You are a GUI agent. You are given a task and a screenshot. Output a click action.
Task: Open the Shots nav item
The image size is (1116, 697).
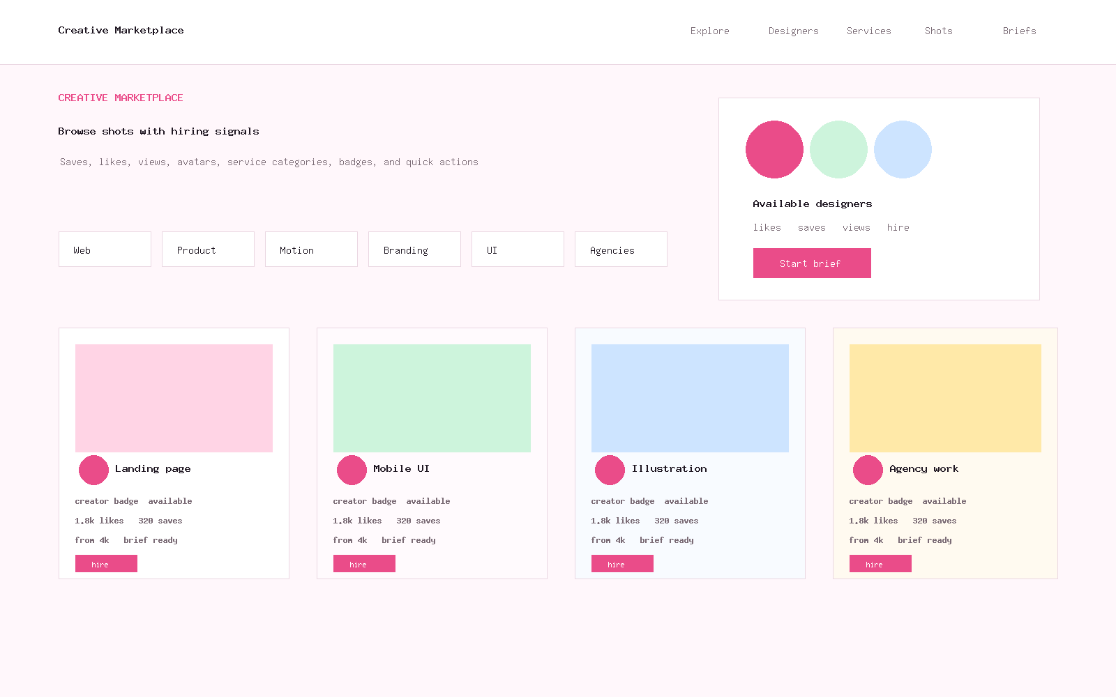(x=939, y=31)
